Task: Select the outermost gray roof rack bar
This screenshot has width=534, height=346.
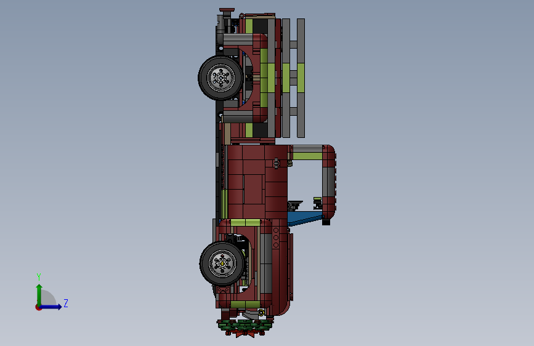Action: click(301, 78)
